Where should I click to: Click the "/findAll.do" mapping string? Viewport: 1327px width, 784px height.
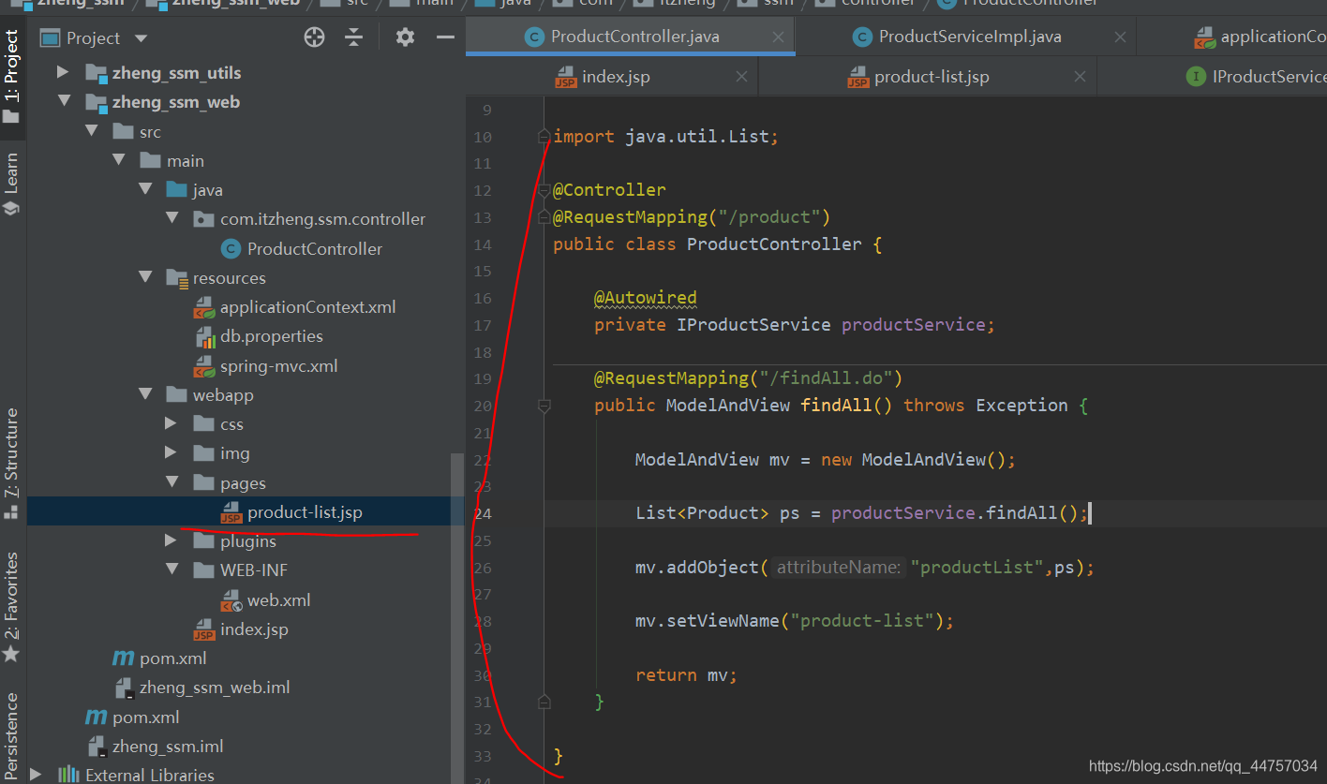click(826, 378)
